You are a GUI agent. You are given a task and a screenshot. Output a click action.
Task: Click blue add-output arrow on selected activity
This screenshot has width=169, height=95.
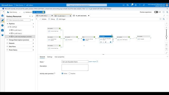(x=110, y=42)
